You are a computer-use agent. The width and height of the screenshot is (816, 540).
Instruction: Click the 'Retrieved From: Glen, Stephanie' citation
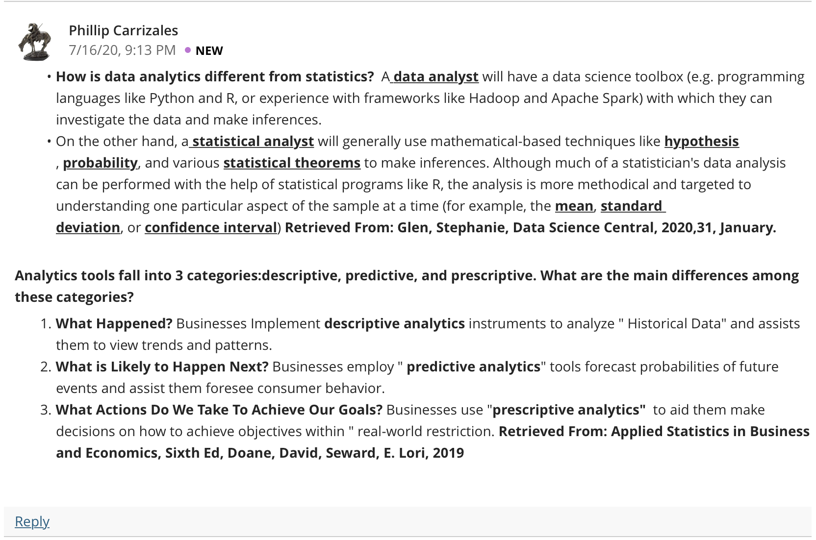click(x=531, y=228)
